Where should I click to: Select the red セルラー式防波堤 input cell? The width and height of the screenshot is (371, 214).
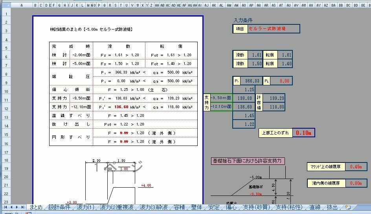pos(273,29)
